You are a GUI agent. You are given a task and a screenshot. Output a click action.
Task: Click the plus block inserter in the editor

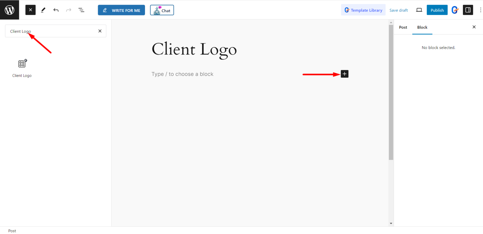click(344, 74)
